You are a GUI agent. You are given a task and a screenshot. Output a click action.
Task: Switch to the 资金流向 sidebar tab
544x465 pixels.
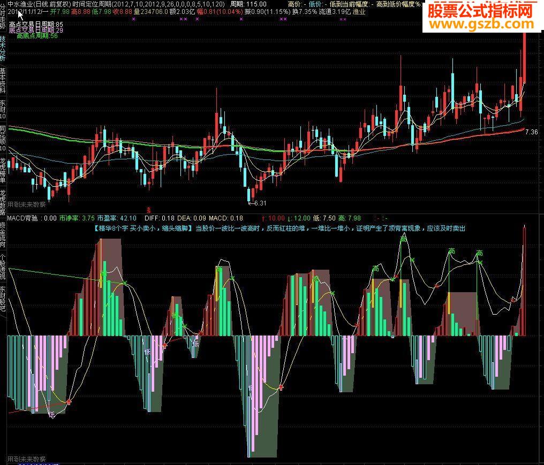point(3,234)
